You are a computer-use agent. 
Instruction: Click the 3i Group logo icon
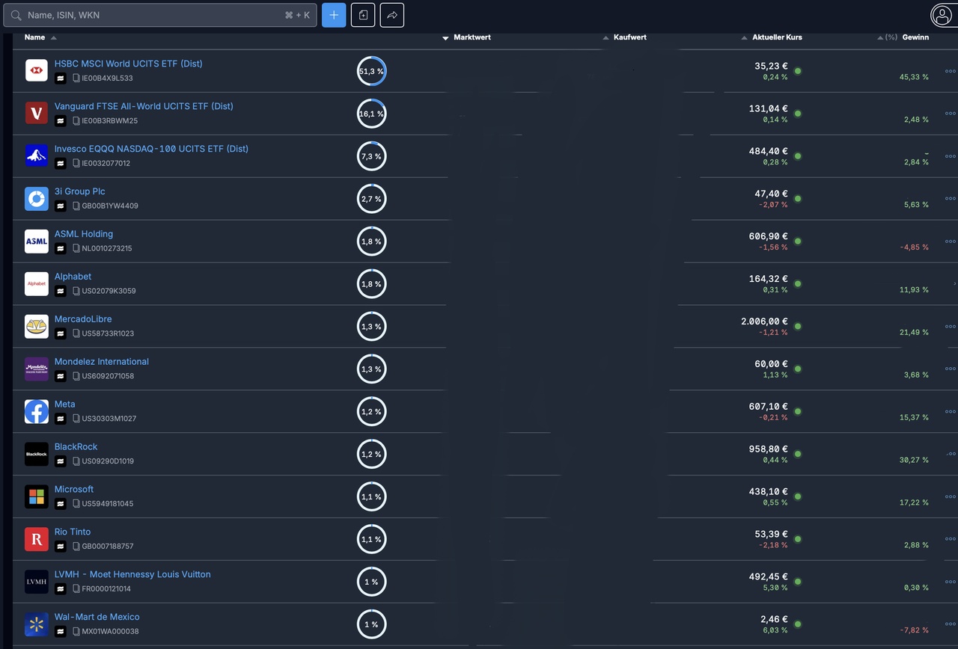coord(37,199)
